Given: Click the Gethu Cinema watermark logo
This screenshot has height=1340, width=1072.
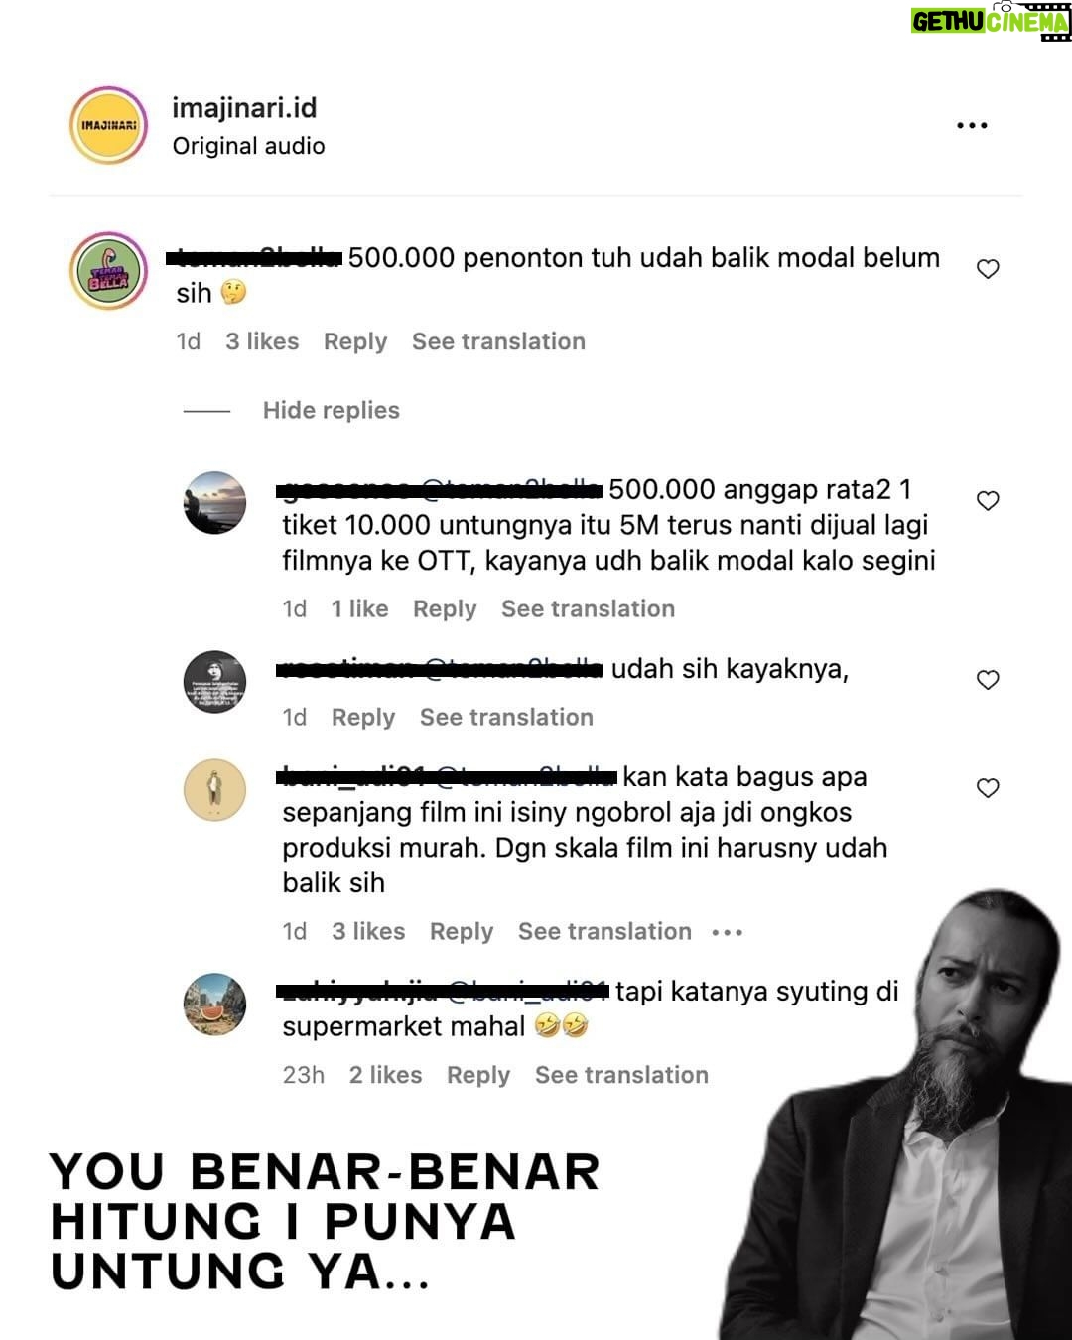Looking at the screenshot, I should (x=991, y=21).
